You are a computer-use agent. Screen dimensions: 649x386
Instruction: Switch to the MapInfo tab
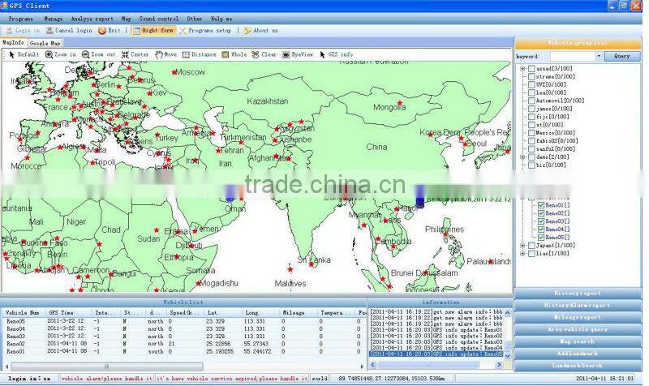click(13, 43)
